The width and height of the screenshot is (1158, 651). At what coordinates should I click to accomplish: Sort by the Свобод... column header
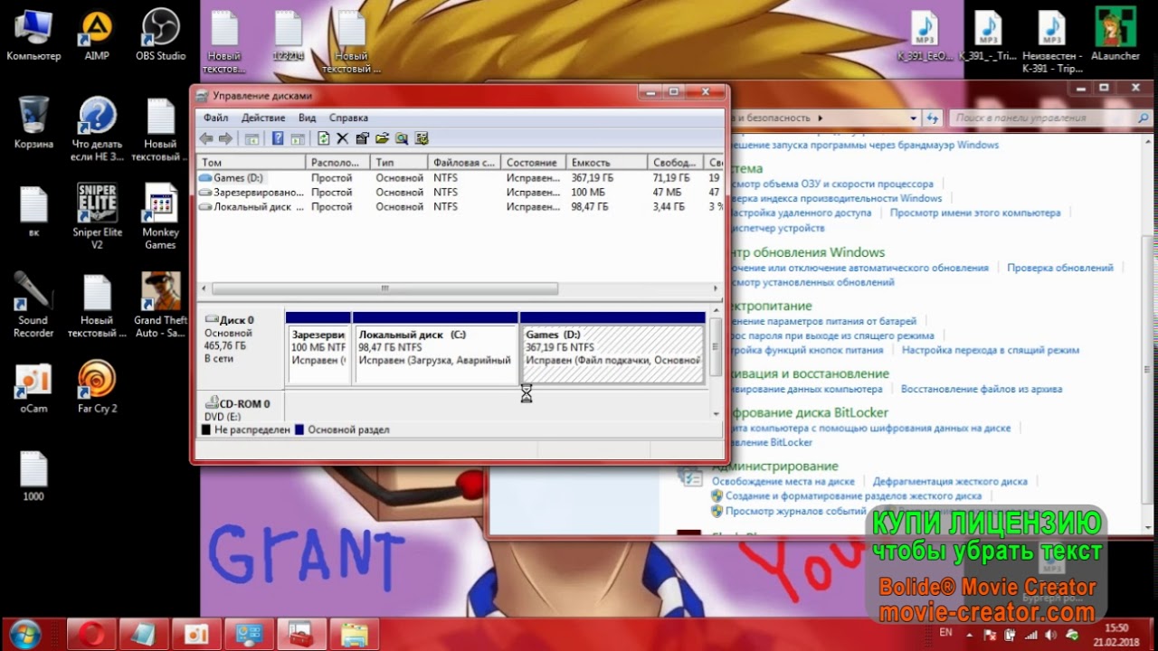[x=675, y=163]
